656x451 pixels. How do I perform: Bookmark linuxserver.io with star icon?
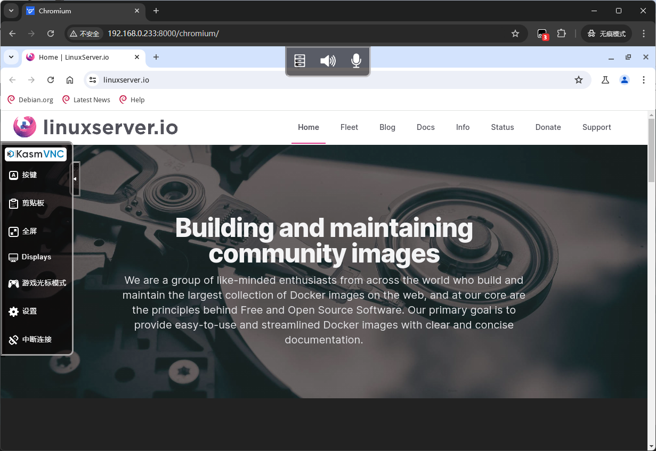[579, 80]
